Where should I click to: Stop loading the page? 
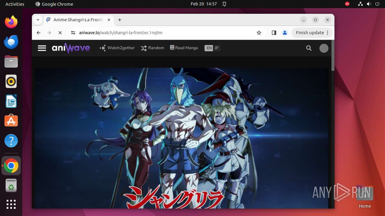[60, 33]
